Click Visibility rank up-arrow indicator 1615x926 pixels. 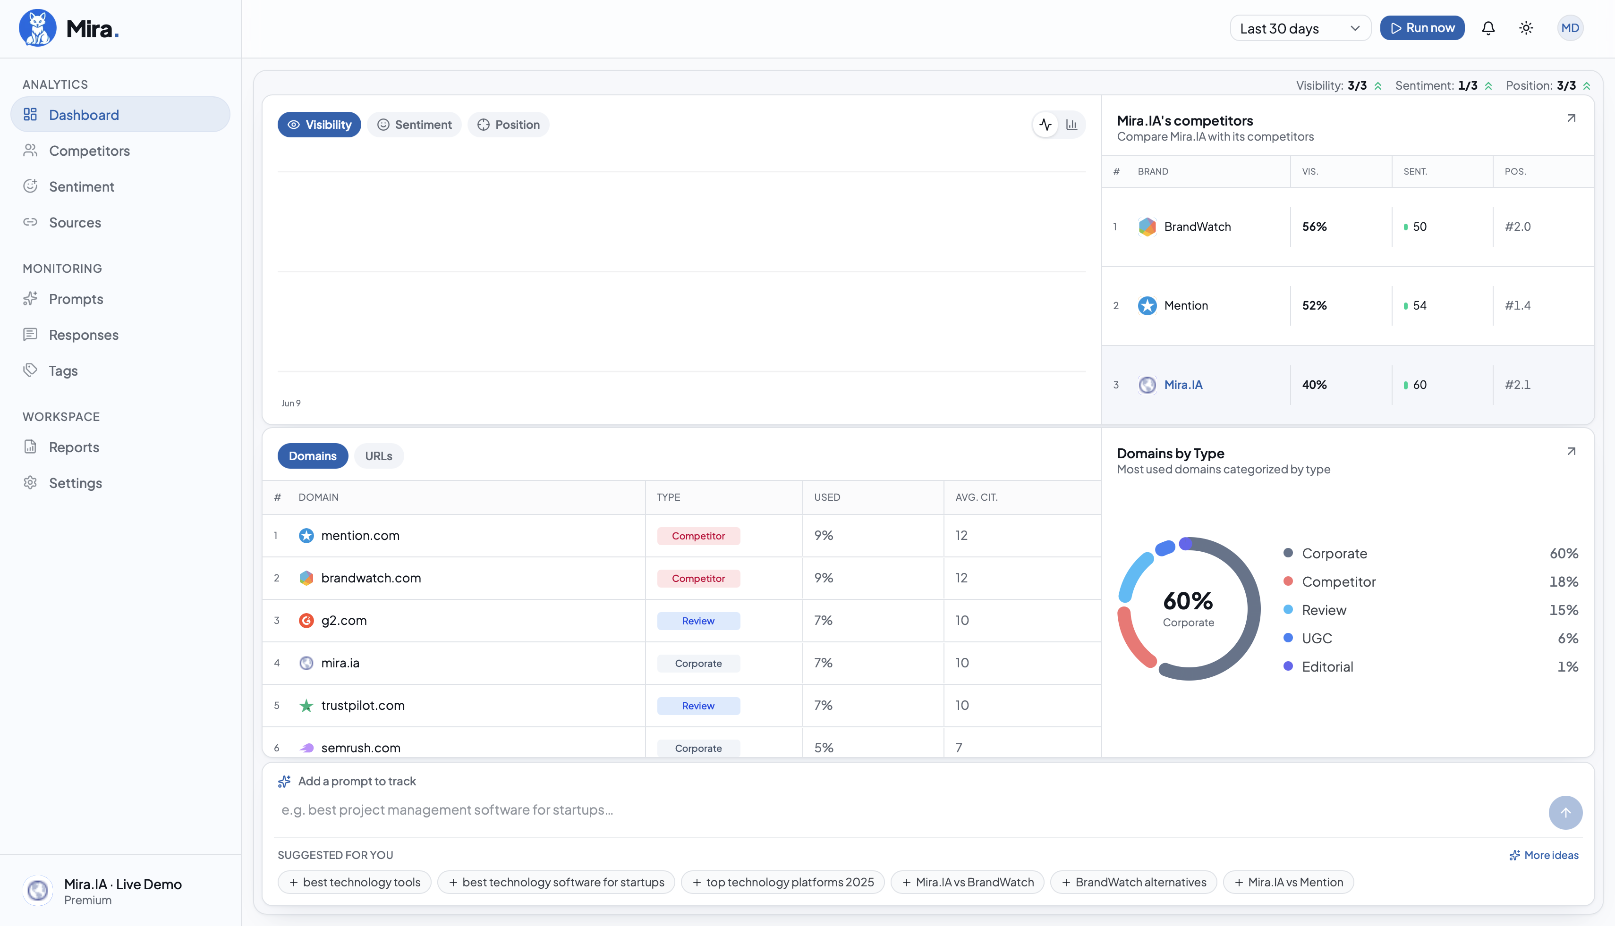point(1377,86)
